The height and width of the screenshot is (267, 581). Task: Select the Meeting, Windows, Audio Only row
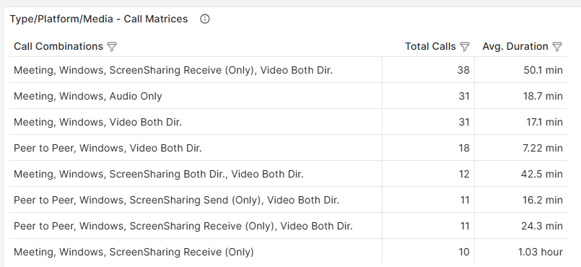pyautogui.click(x=288, y=96)
